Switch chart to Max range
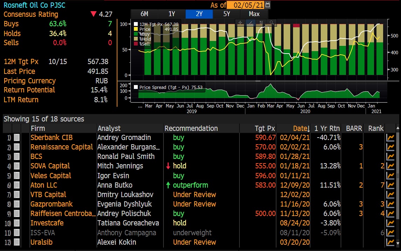 (254, 14)
